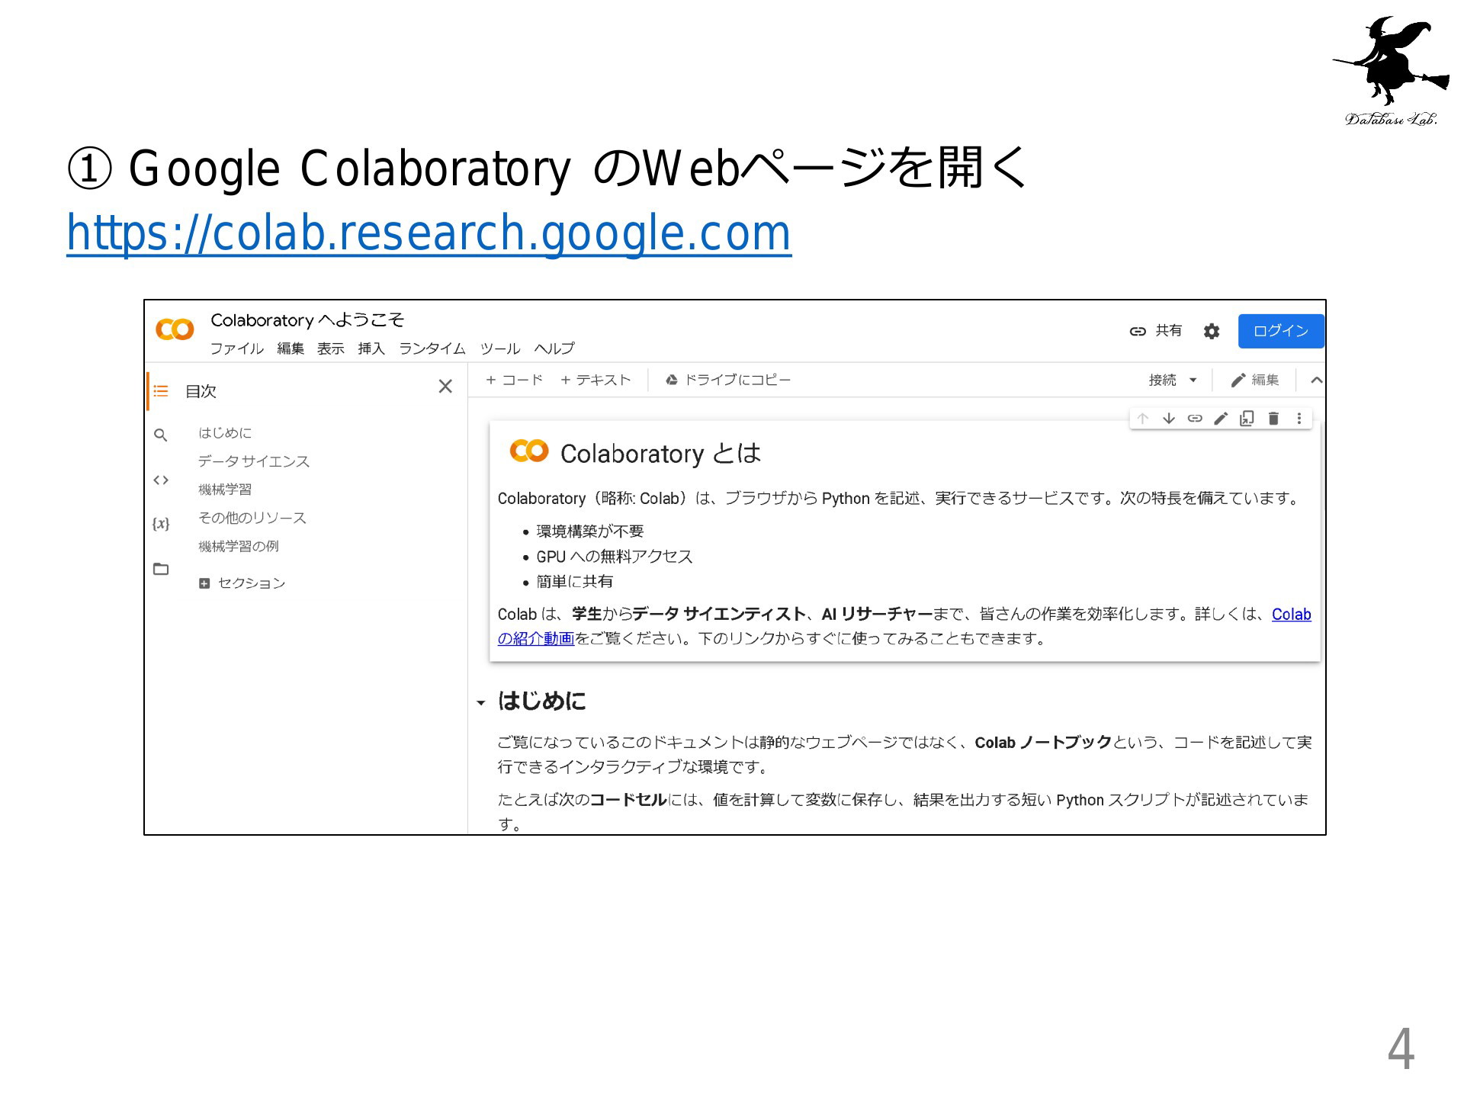
Task: Delete cell trash icon
Action: (1273, 418)
